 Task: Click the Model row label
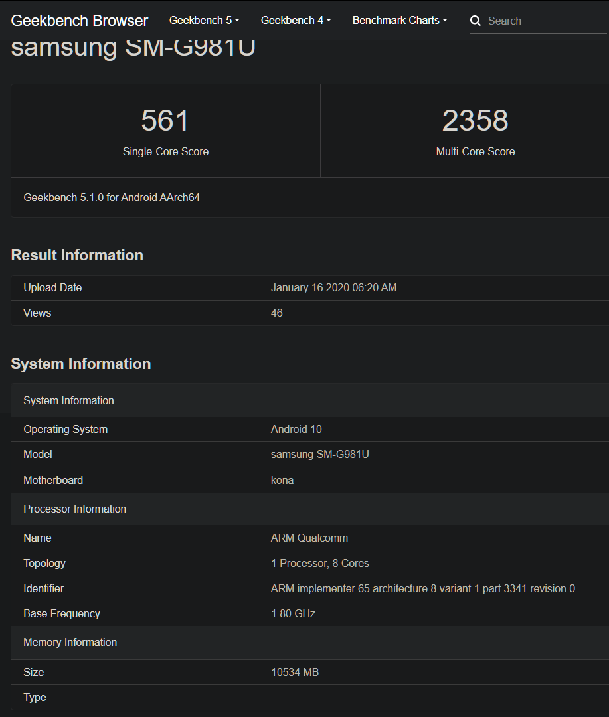click(37, 454)
